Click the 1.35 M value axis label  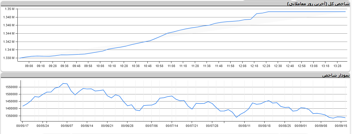coord(10,9)
